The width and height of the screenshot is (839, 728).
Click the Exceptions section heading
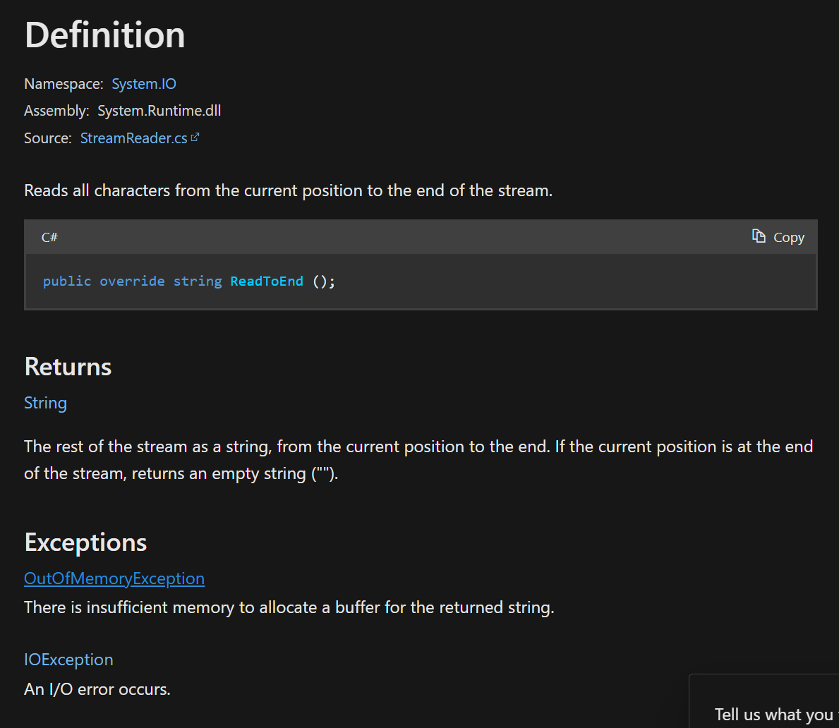pyautogui.click(x=85, y=542)
